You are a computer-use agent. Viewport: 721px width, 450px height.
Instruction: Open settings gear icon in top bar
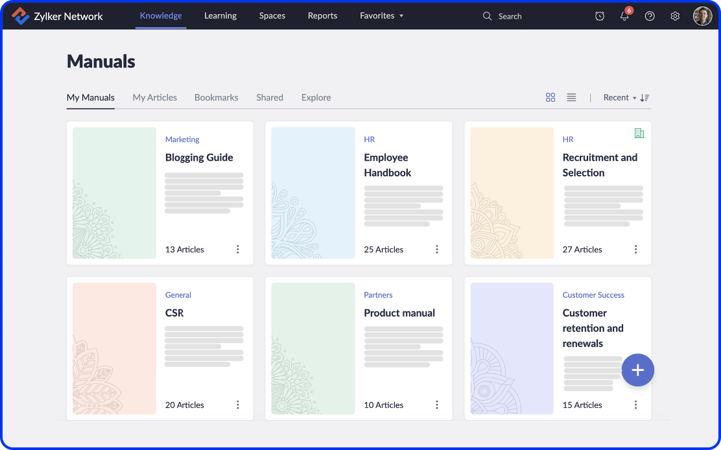675,16
